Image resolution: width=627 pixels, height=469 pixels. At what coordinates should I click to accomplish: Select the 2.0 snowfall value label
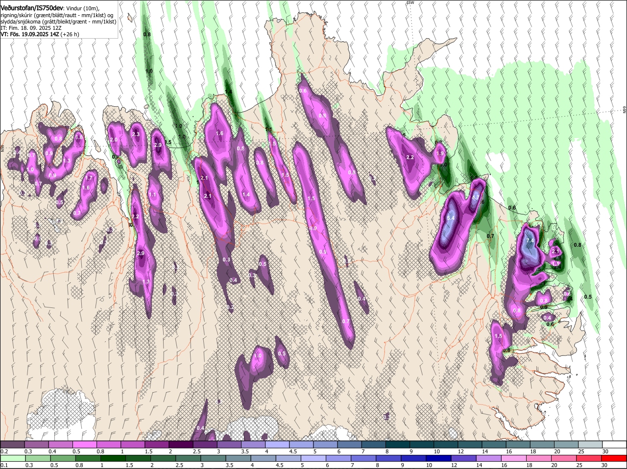(x=114, y=140)
